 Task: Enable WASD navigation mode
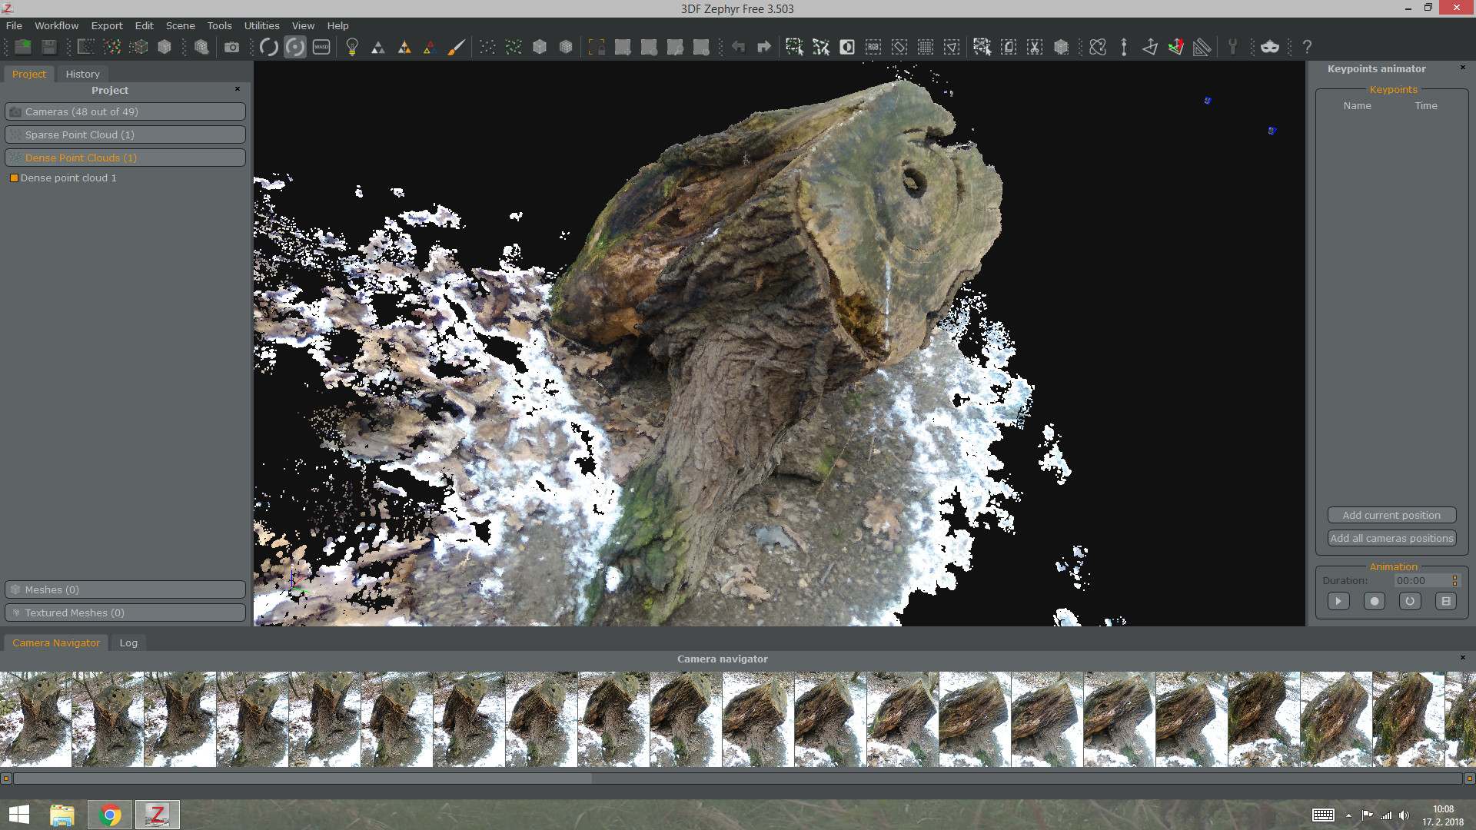pos(321,47)
